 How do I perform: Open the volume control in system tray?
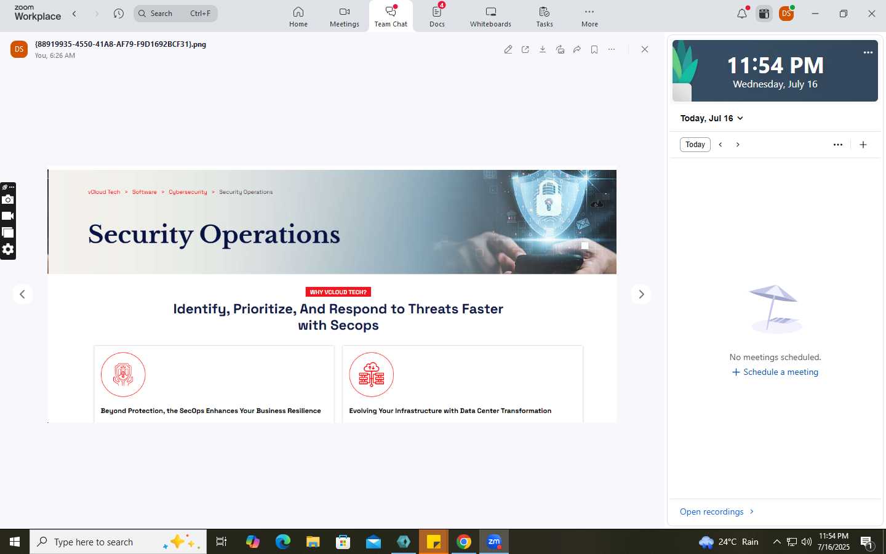coord(807,542)
